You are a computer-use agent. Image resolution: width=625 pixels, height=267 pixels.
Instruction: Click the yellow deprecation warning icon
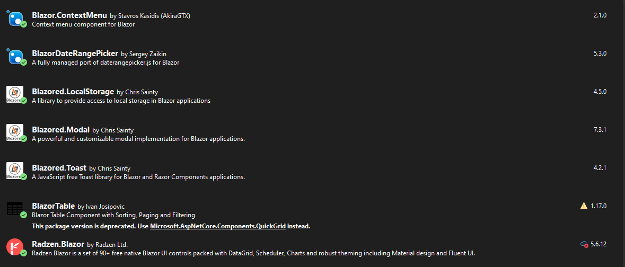pos(584,206)
